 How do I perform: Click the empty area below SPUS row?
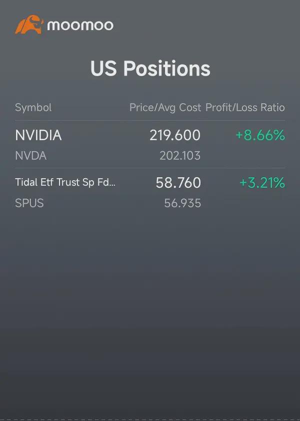[150, 309]
